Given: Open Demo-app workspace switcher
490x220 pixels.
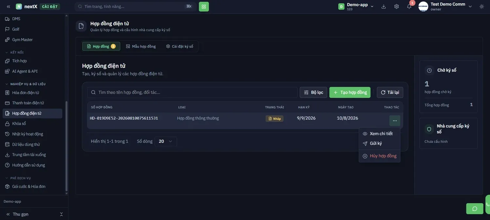Looking at the screenshot, I should pos(356,7).
